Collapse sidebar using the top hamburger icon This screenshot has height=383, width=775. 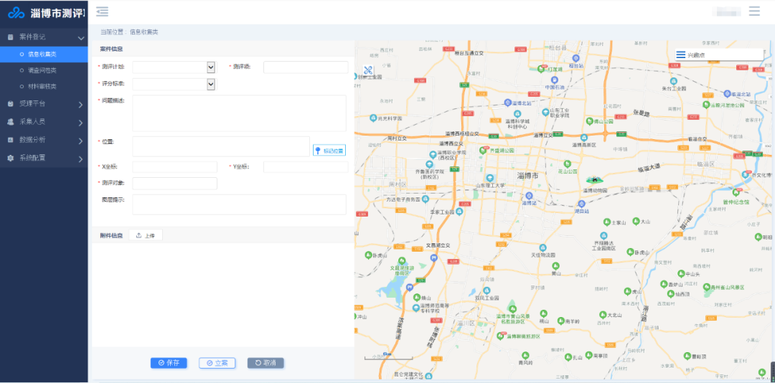(103, 11)
